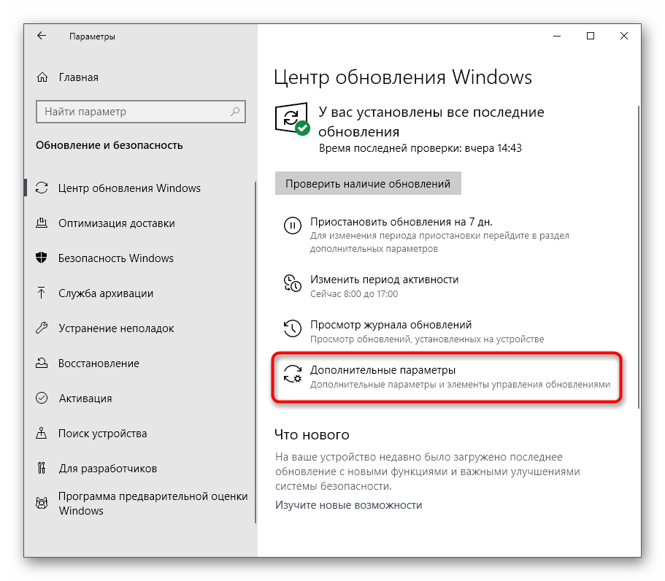Click the Центр обновления Windows page title
The height and width of the screenshot is (581, 665).
tap(402, 77)
